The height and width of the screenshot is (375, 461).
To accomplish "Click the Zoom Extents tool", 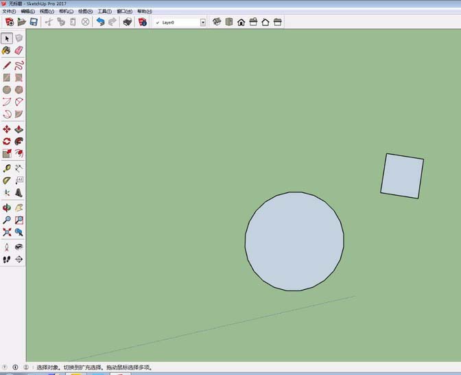I will click(x=7, y=232).
